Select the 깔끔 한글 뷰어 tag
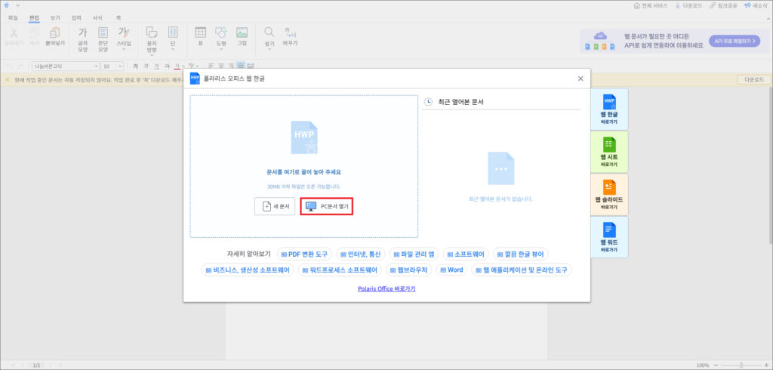This screenshot has height=370, width=773. coord(521,254)
